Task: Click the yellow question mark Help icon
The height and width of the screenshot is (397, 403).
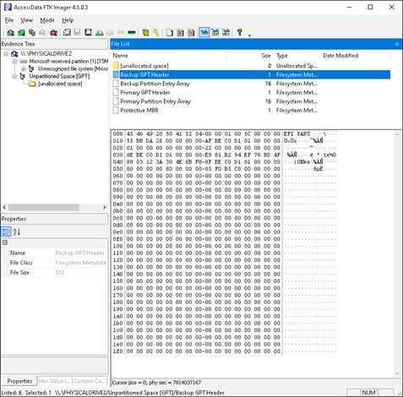Action: click(x=239, y=32)
